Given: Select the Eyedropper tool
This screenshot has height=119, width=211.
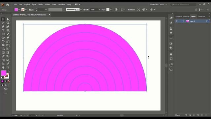Looking at the screenshot, I should [x=3, y=56].
